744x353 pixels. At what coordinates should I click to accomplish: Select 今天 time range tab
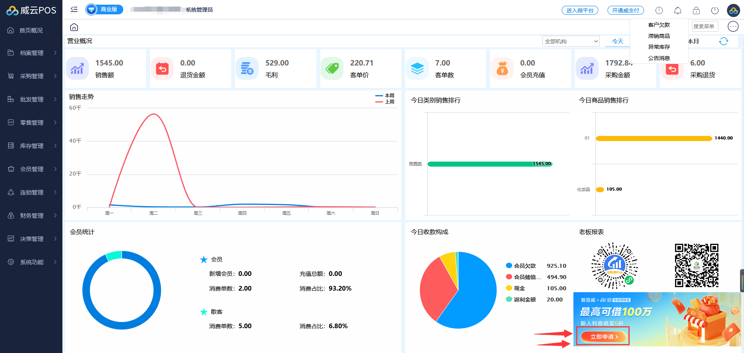617,41
